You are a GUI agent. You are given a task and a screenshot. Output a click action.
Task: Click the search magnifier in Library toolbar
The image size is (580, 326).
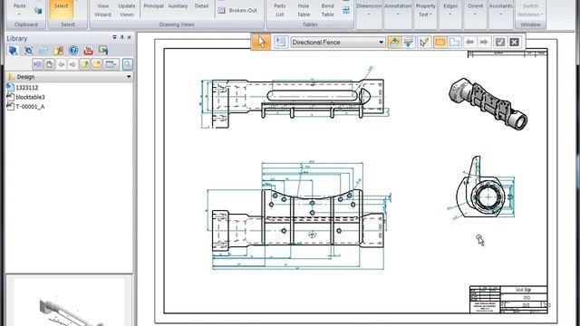click(x=128, y=64)
